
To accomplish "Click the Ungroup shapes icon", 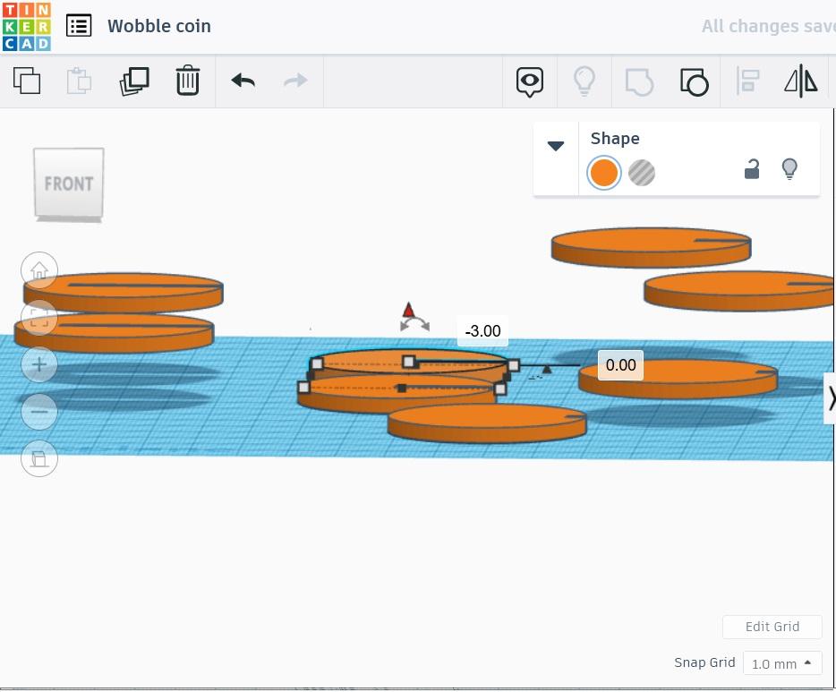I will tap(695, 82).
